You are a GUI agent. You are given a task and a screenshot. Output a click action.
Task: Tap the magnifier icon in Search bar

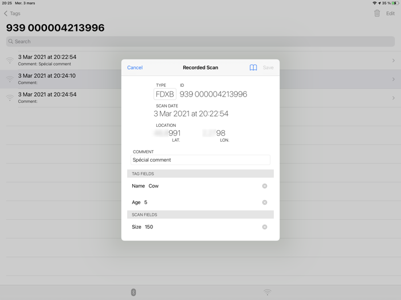(10, 41)
